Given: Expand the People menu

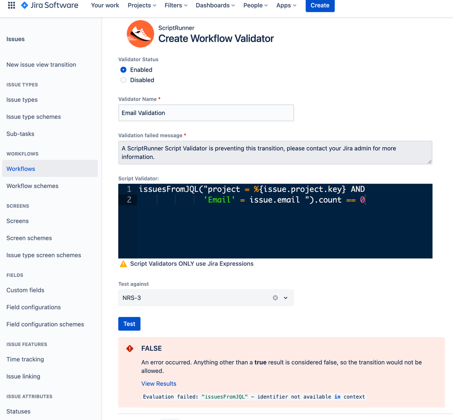Looking at the screenshot, I should click(x=255, y=5).
